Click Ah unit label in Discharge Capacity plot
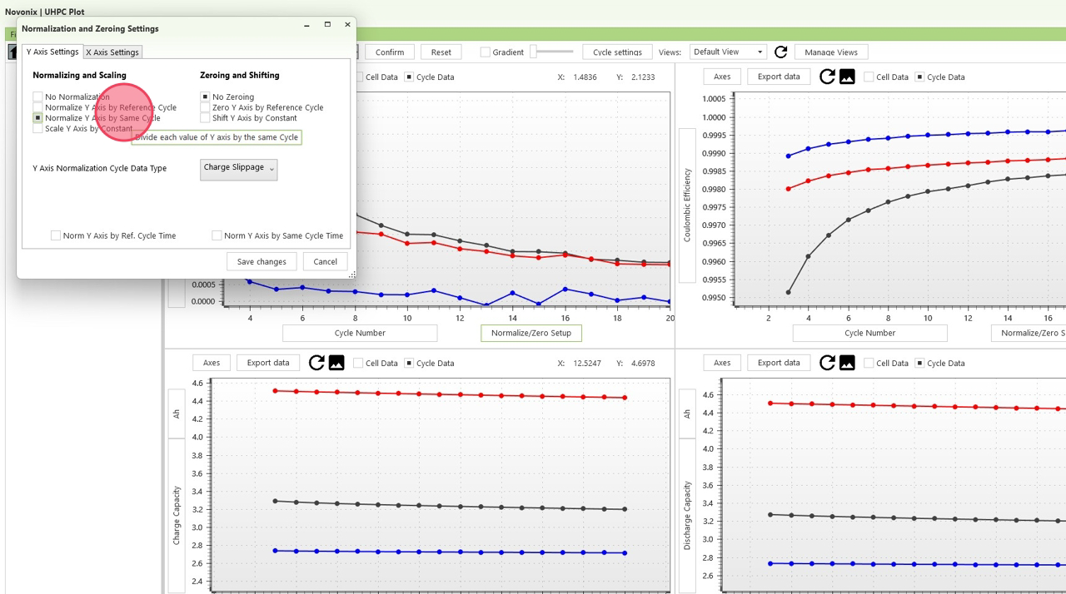 pyautogui.click(x=687, y=413)
